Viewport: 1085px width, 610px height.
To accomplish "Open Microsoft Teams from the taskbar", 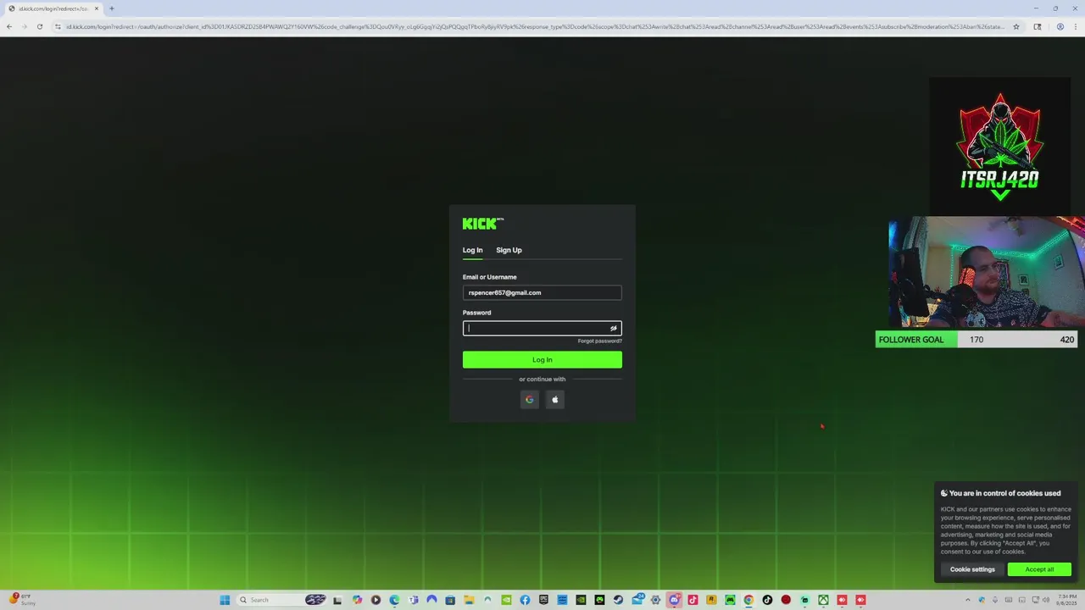I will coord(414,600).
